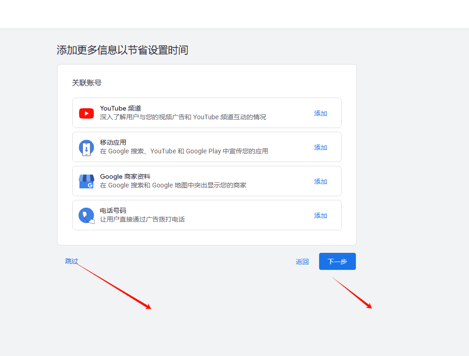The width and height of the screenshot is (469, 356).
Task: Select the 电话号码 title text
Action: click(113, 210)
